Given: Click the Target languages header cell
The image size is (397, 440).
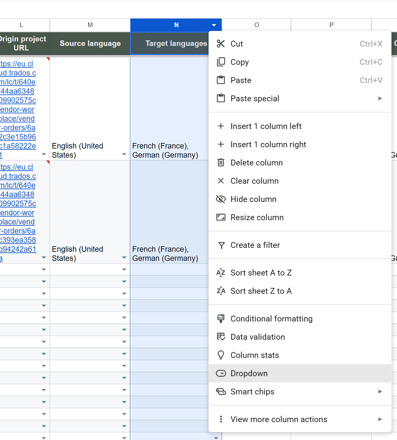Looking at the screenshot, I should point(169,43).
